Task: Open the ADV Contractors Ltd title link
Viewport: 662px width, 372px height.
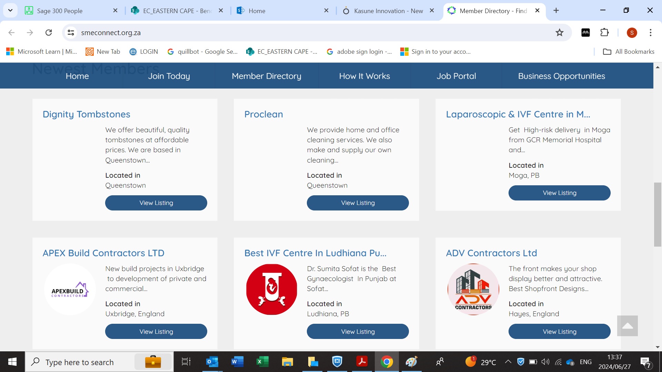Action: 491,253
